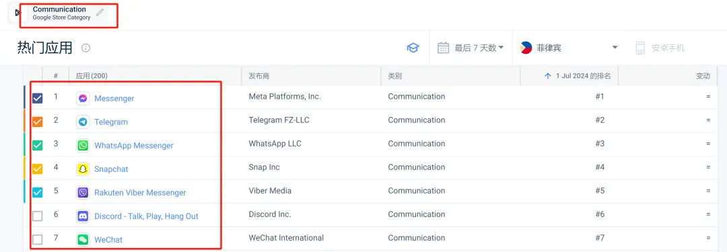Click the Rakuten Viber app icon
727x252 pixels.
[83, 193]
